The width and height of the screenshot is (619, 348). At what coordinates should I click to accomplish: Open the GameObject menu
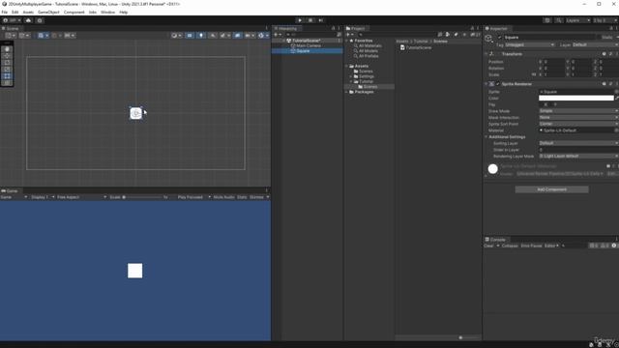(x=48, y=13)
